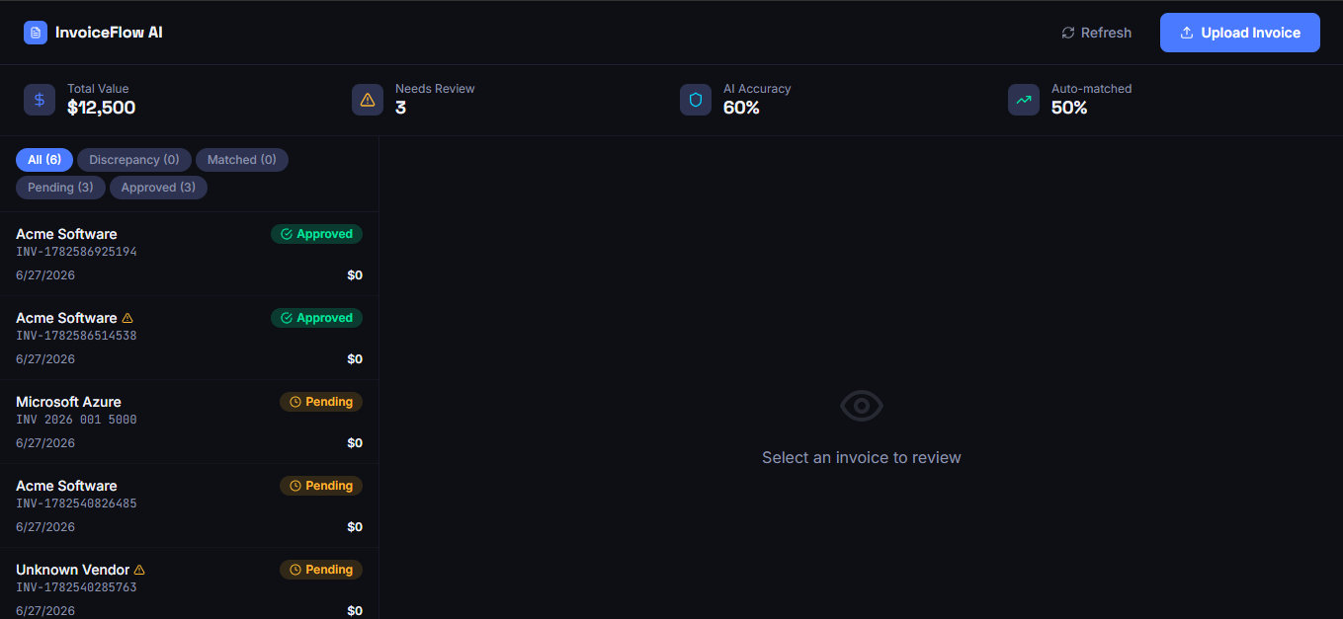Show Matched (0) invoices

242,160
